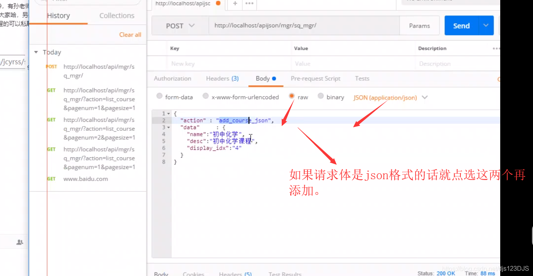Click the params Value column header

(x=301, y=48)
